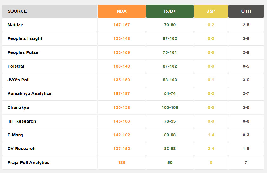Click the SOURCE column header

point(17,11)
